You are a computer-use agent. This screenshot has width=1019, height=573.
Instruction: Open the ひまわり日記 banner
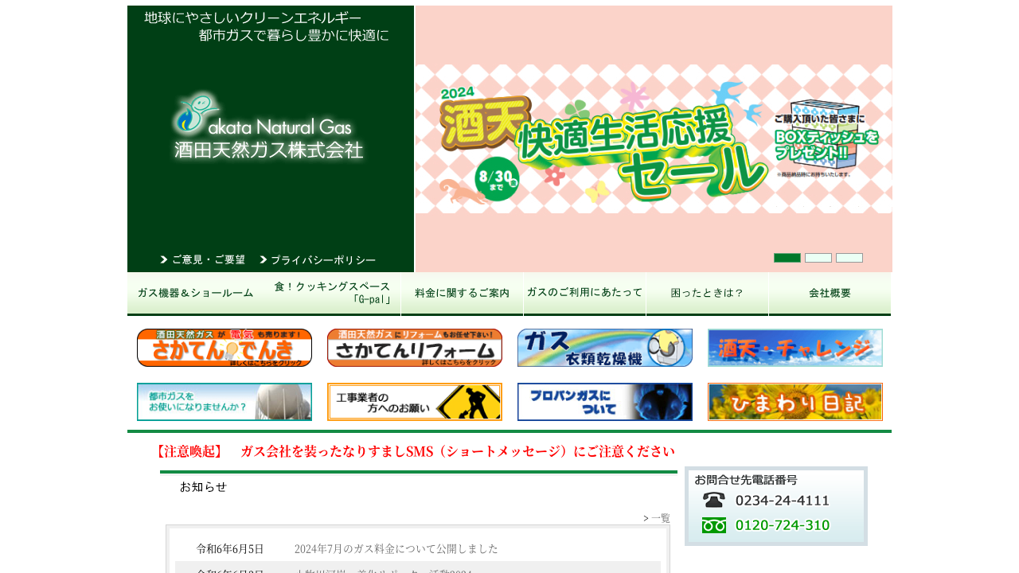point(795,402)
